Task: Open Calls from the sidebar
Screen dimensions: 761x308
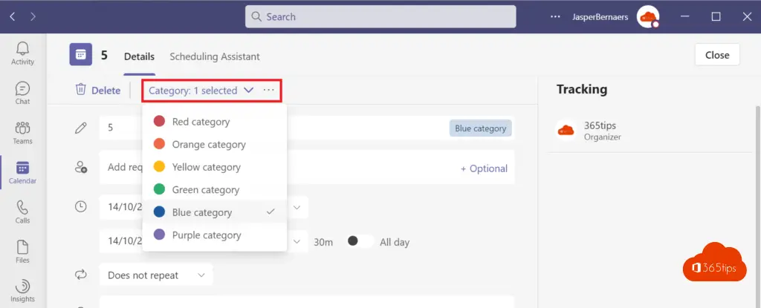Action: coord(22,212)
